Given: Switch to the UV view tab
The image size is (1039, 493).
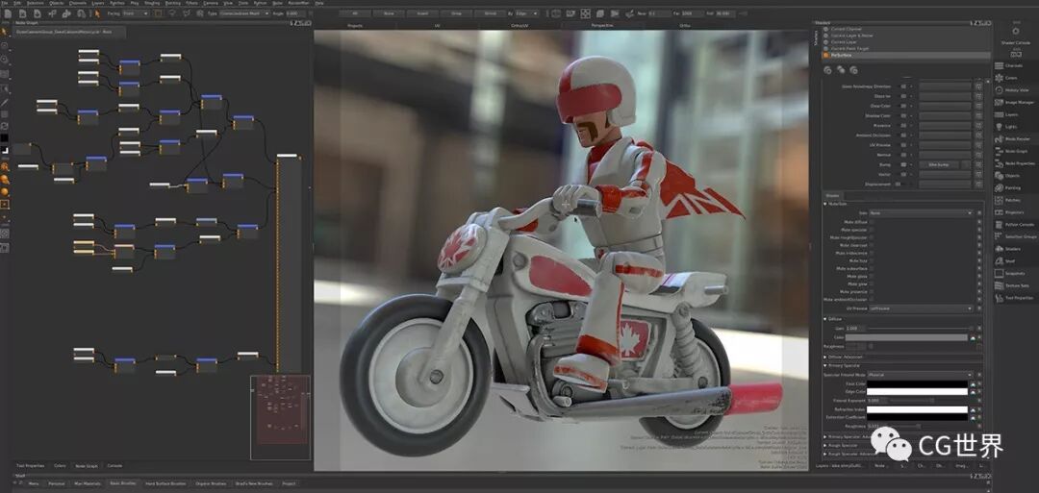Looking at the screenshot, I should click(x=438, y=25).
